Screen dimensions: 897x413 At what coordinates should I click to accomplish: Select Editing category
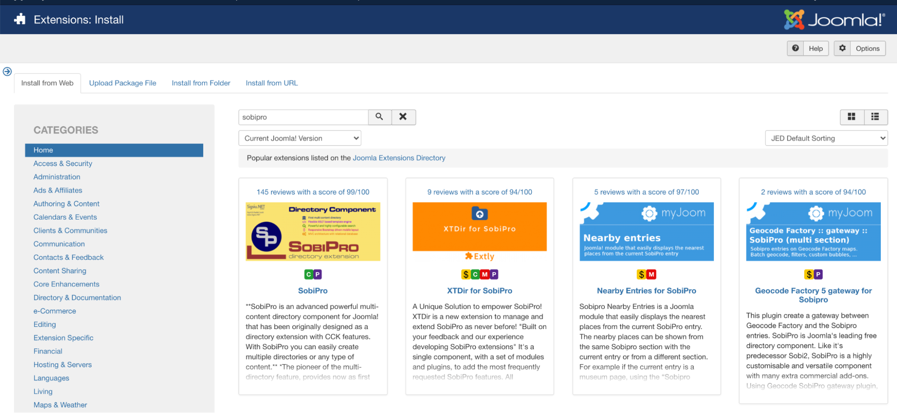pos(44,325)
